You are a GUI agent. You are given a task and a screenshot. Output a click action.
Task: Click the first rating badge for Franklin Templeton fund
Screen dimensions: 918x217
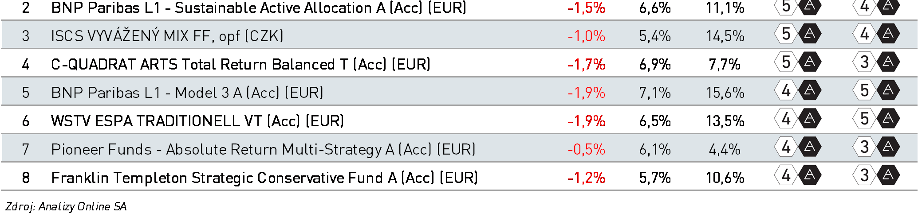click(798, 175)
